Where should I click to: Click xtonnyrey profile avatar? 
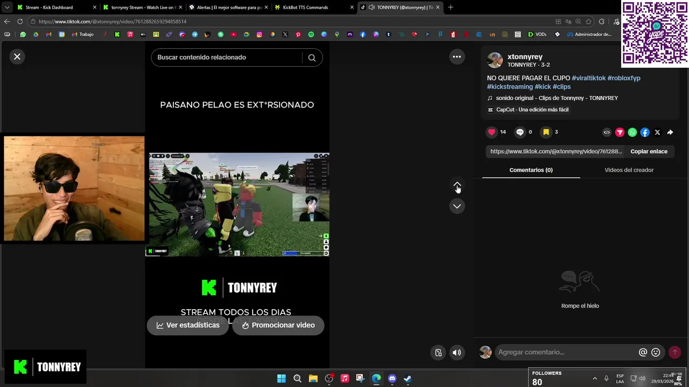pyautogui.click(x=495, y=60)
